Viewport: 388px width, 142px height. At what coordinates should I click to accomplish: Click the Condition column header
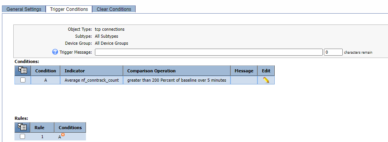click(46, 71)
